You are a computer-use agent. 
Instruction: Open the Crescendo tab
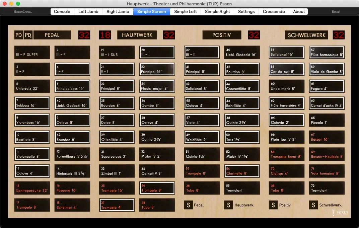pyautogui.click(x=274, y=11)
